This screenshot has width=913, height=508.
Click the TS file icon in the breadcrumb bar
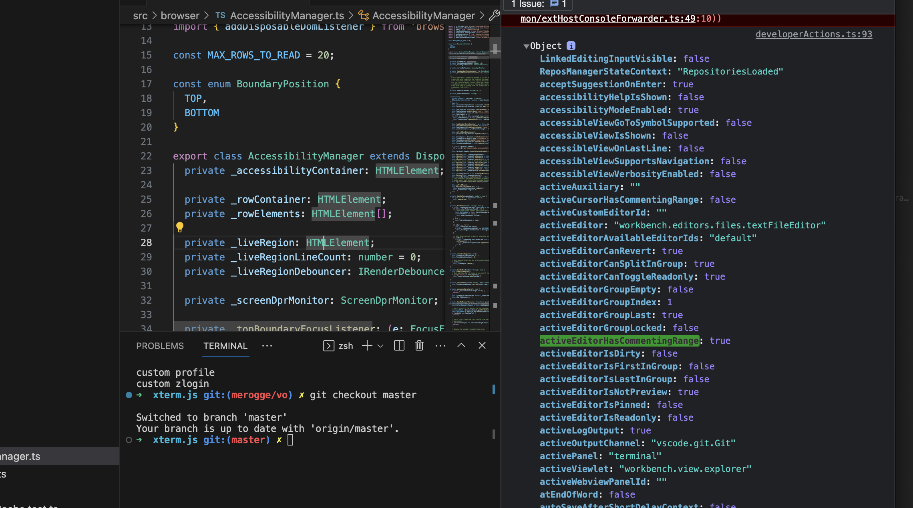pyautogui.click(x=220, y=15)
